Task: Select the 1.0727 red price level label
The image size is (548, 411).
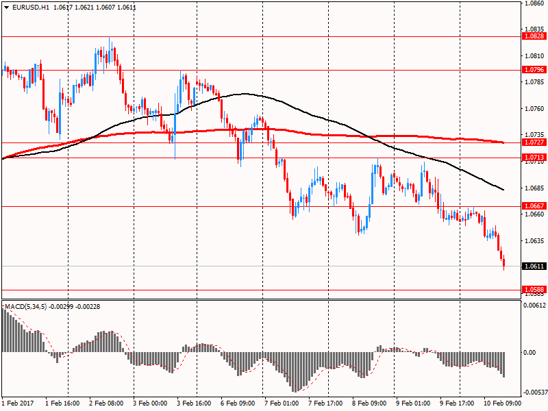Action: (534, 142)
